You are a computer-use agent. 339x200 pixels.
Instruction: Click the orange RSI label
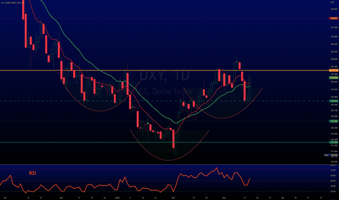(33, 173)
